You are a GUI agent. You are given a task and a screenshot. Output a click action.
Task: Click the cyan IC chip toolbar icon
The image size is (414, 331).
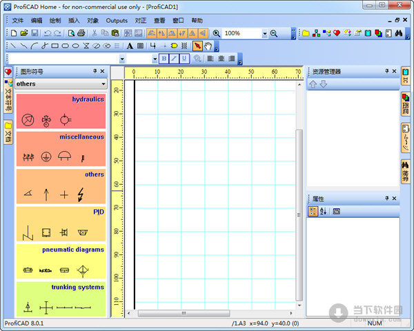368,33
